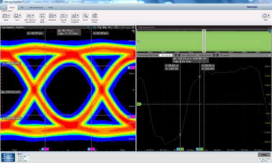
Task: Open the File tab
Action: (x=22, y=7)
